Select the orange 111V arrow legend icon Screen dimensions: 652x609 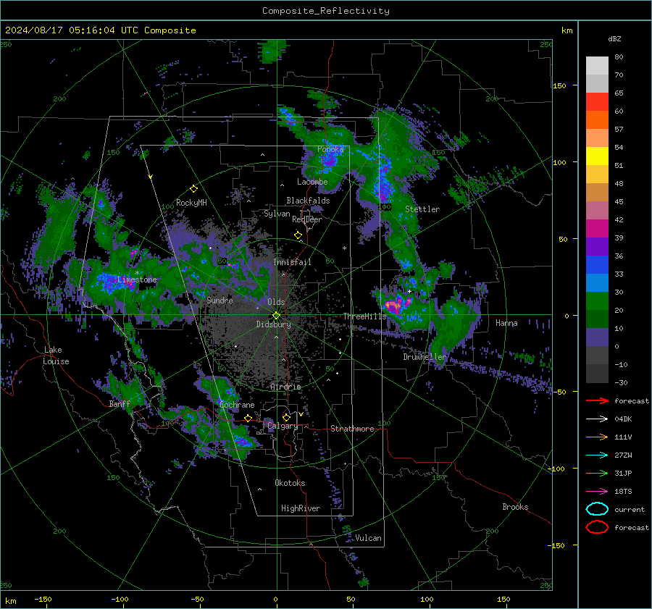point(597,437)
